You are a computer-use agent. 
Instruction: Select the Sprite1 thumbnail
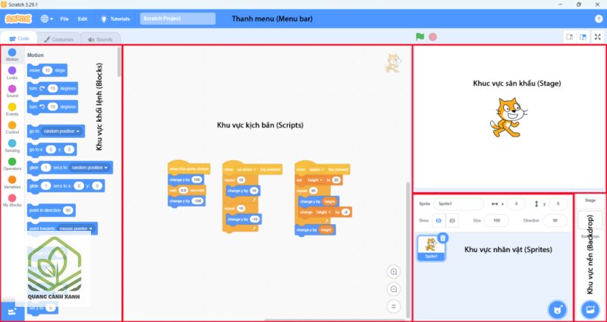click(431, 248)
